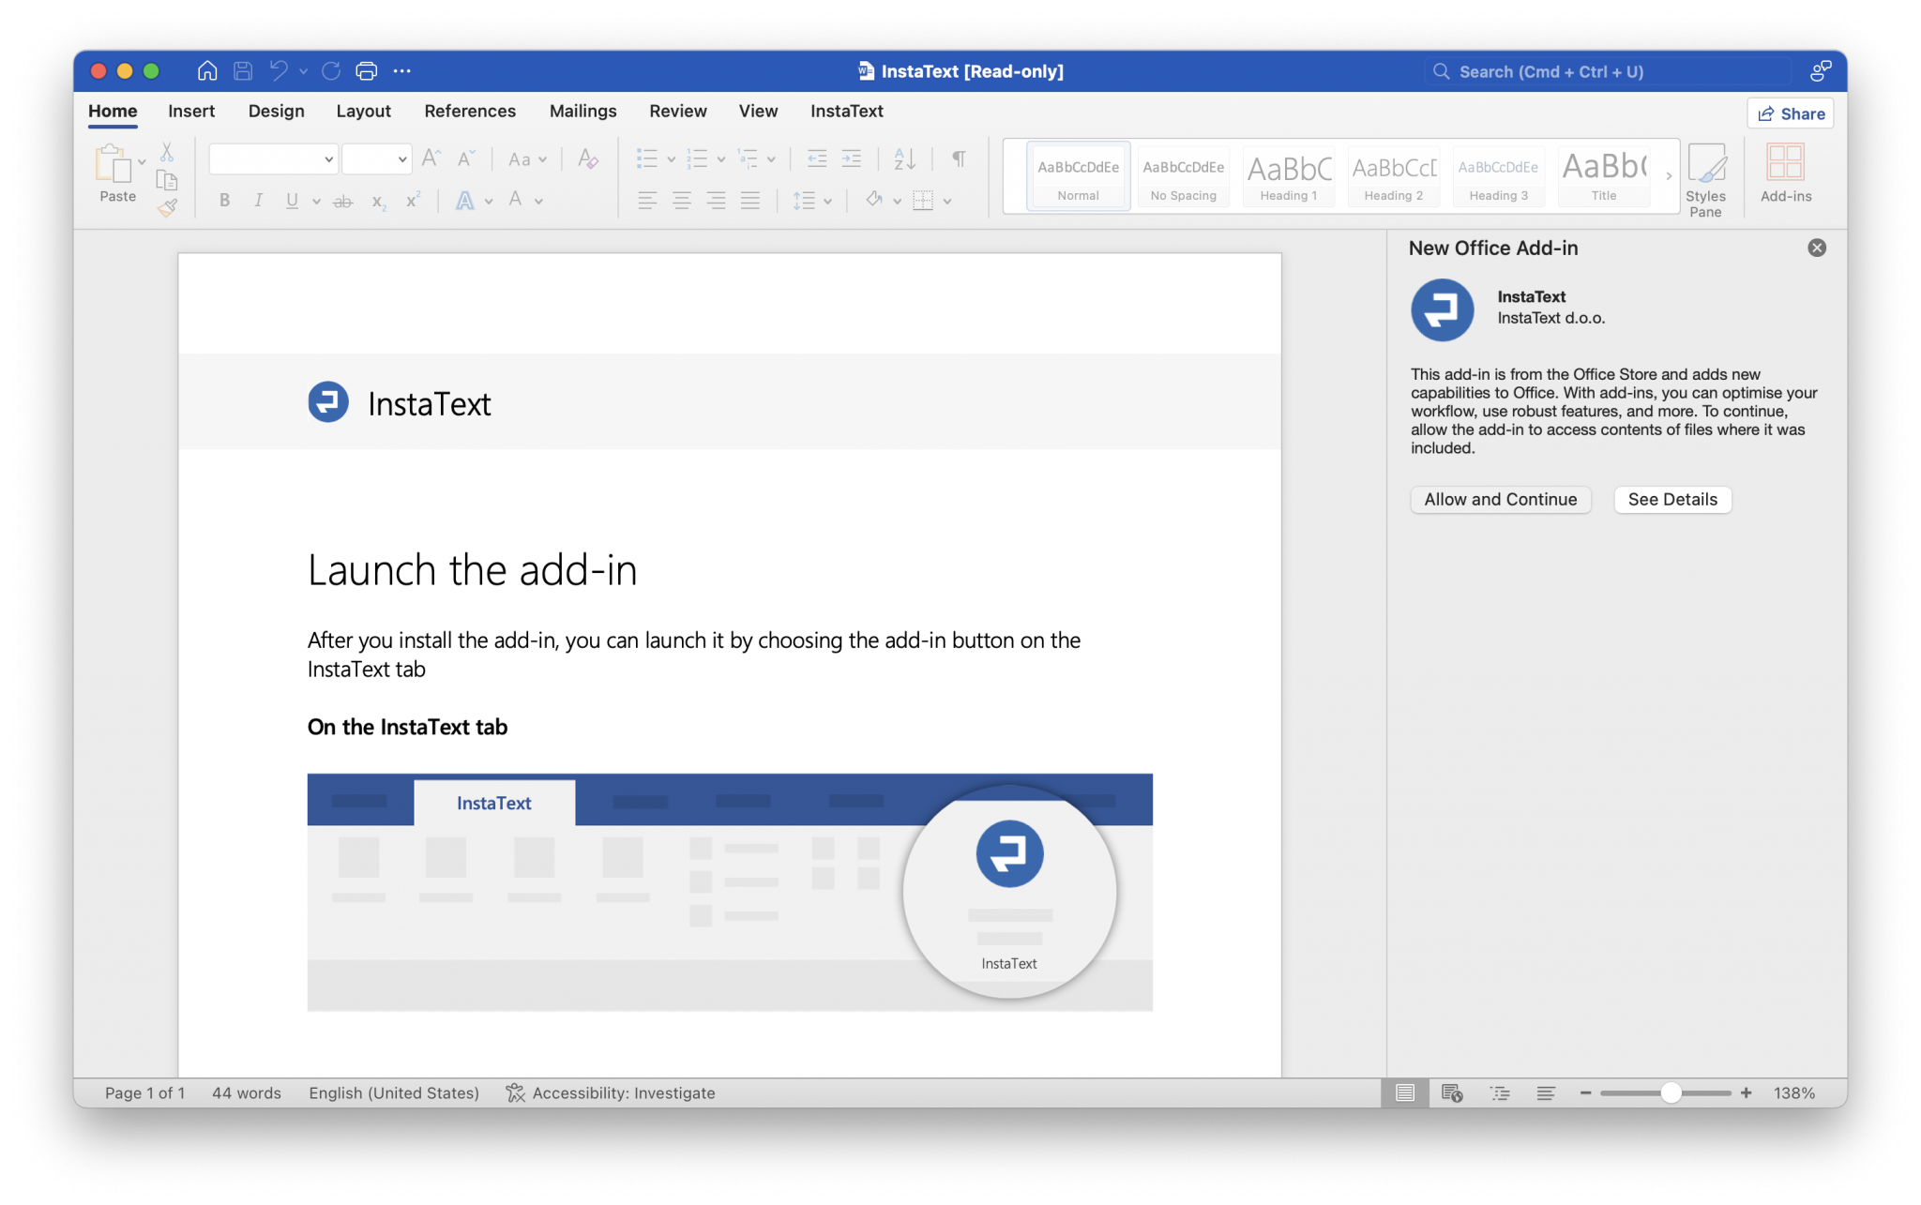Select the Format Painter tool
This screenshot has width=1921, height=1205.
[168, 208]
